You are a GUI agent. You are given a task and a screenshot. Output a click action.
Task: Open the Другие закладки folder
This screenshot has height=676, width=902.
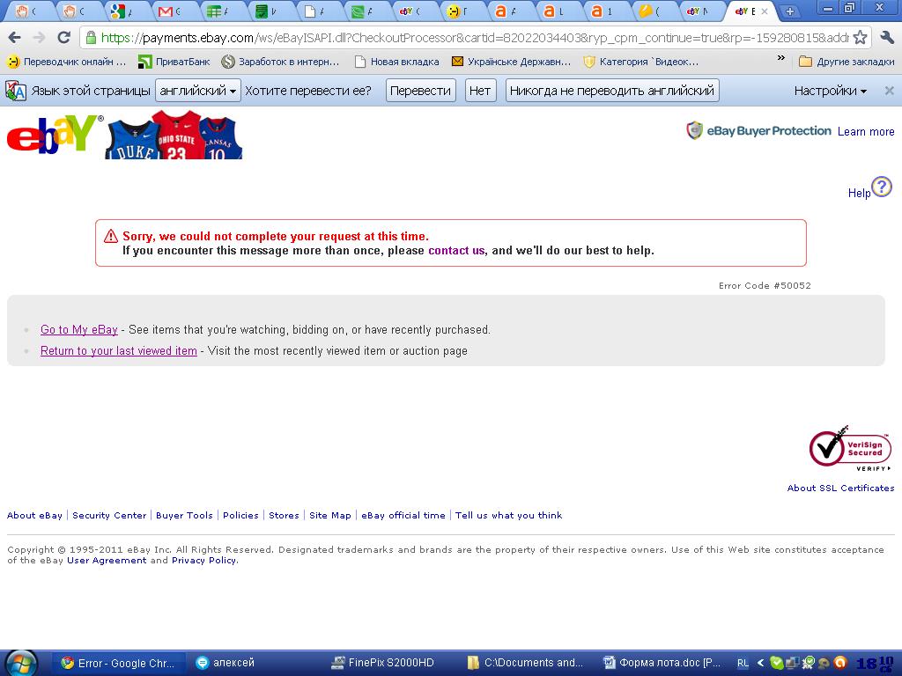click(847, 62)
